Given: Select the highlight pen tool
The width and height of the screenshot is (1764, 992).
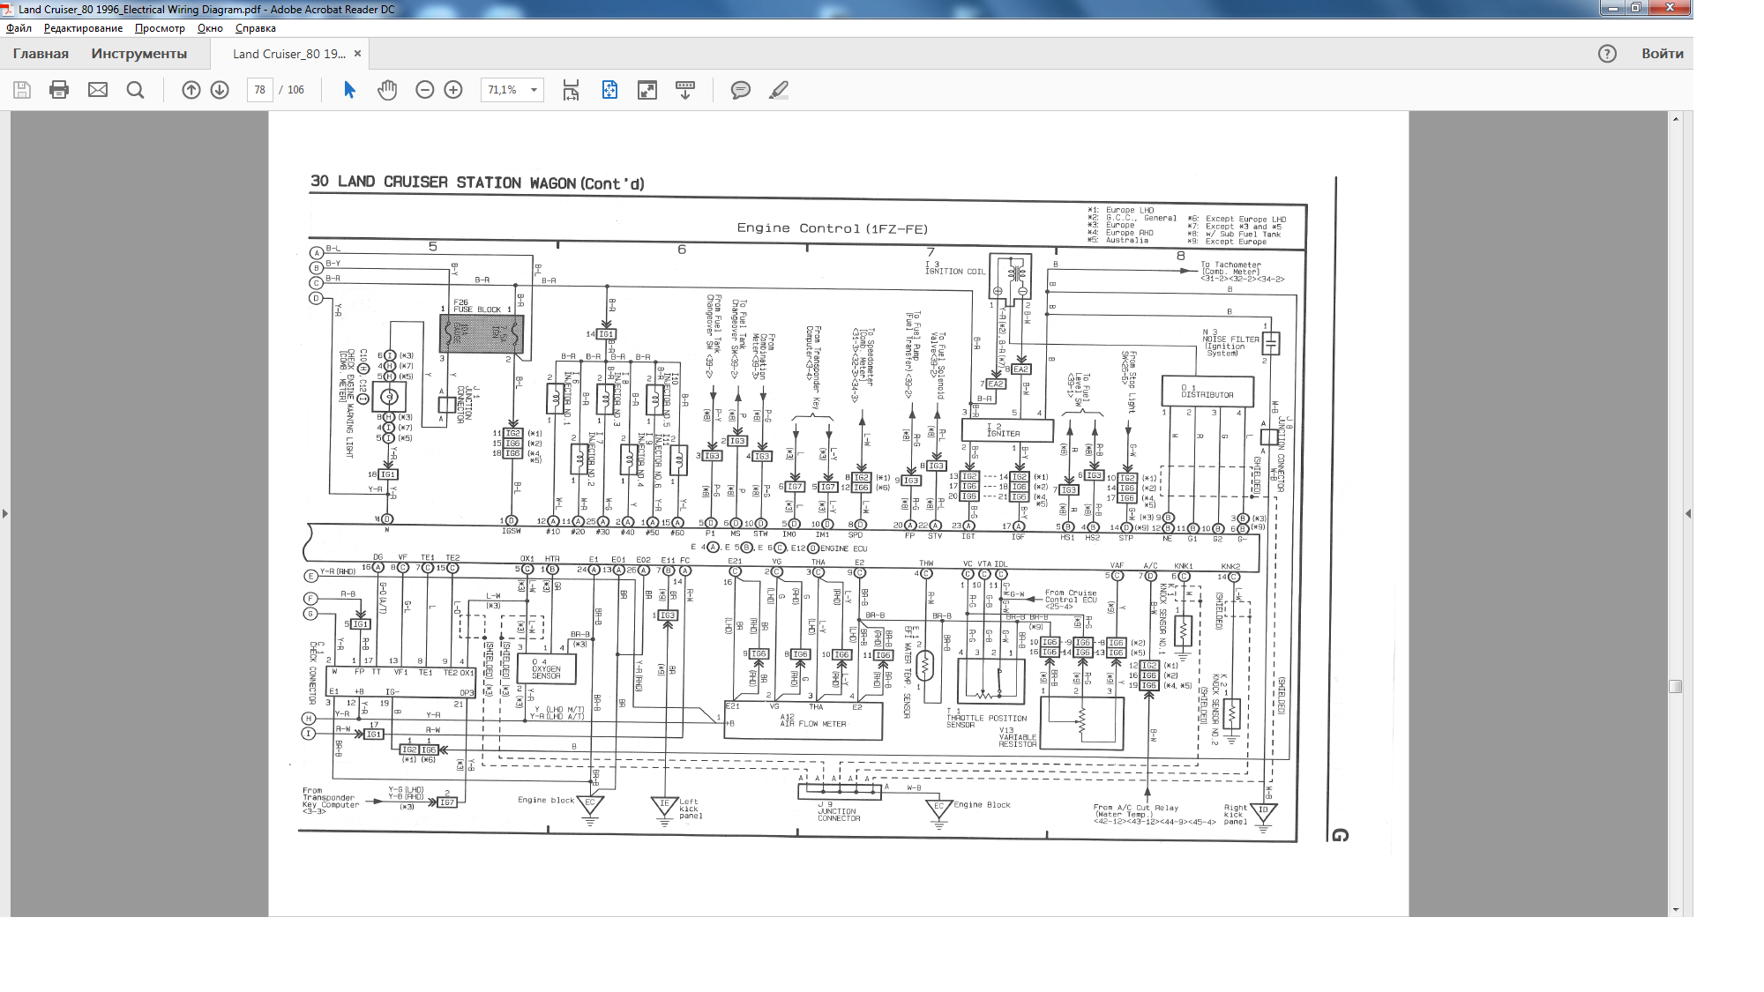Looking at the screenshot, I should click(x=779, y=90).
